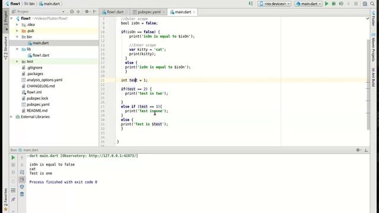Click the dump threads icon in Run sidebar
This screenshot has width=379, height=213.
13,182
